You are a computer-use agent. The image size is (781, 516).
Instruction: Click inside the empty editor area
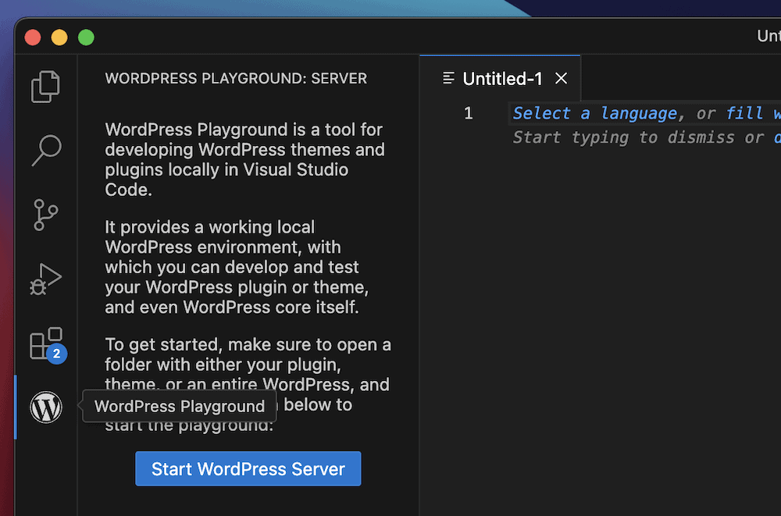pyautogui.click(x=625, y=312)
